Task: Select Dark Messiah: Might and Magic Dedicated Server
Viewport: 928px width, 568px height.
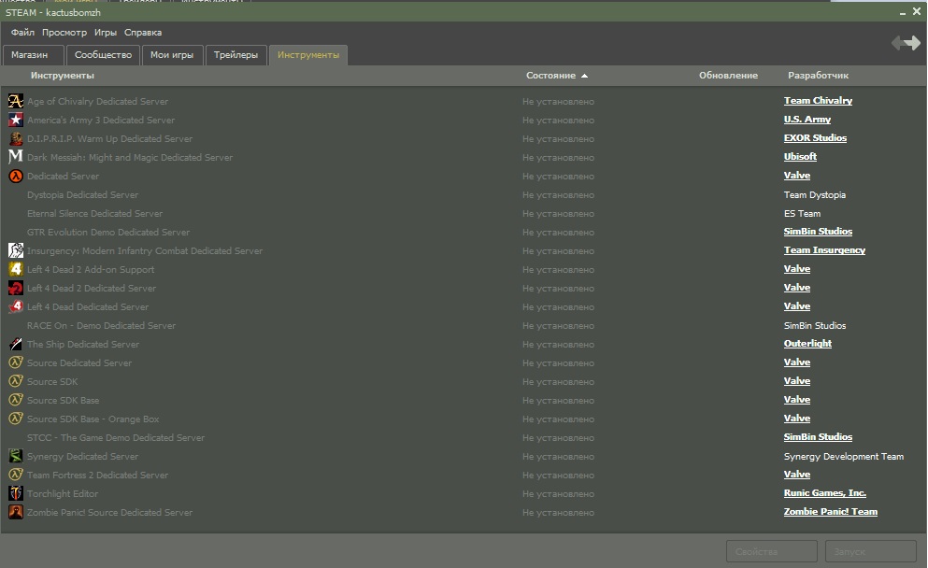Action: pos(130,158)
